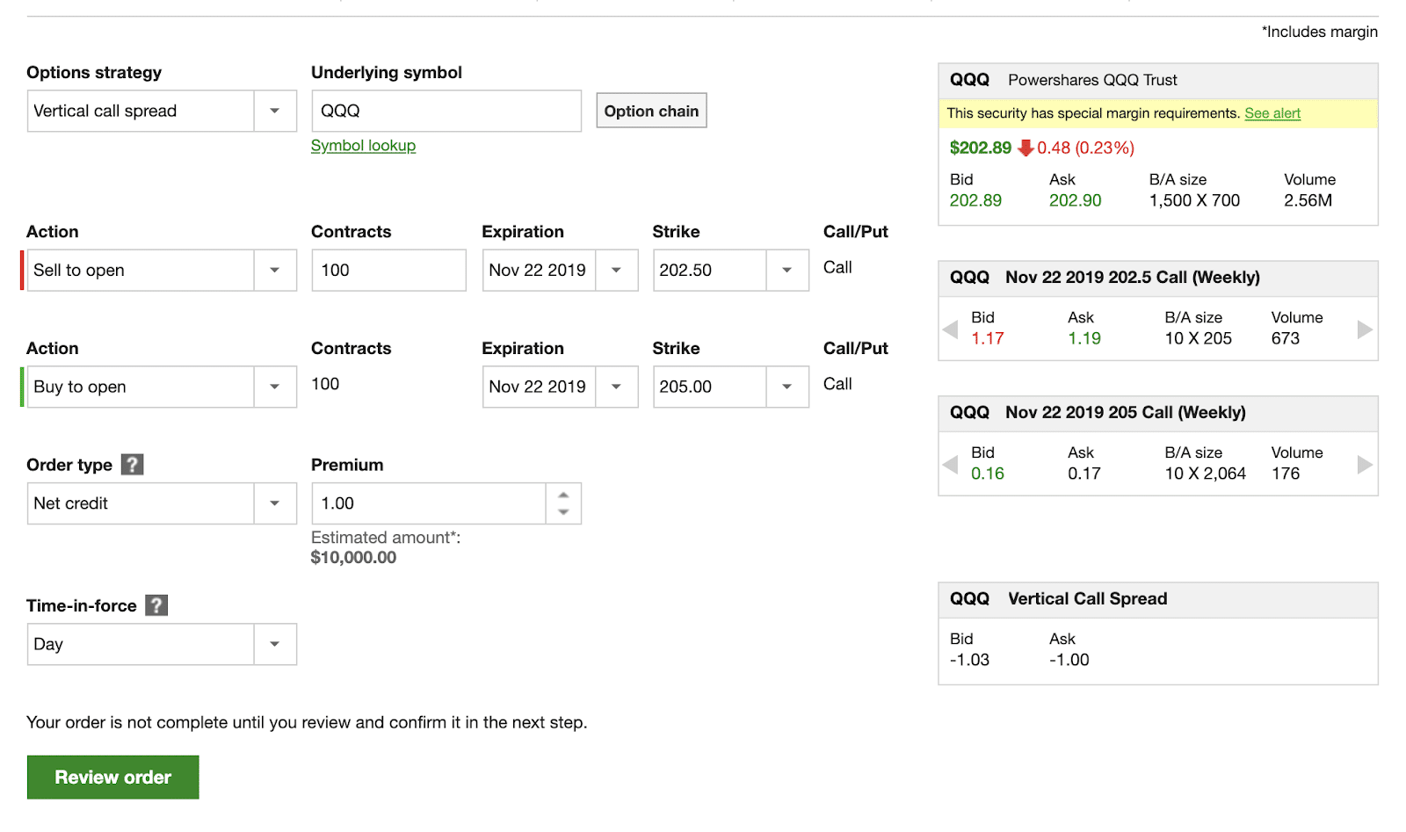This screenshot has height=832, width=1406.
Task: Click the 202.5 Call ask 1.19
Action: tap(1084, 338)
